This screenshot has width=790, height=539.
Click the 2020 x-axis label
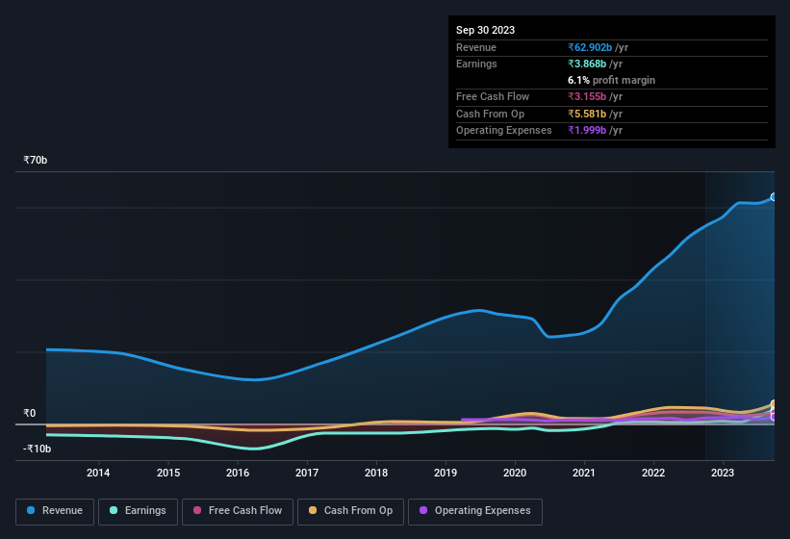515,473
